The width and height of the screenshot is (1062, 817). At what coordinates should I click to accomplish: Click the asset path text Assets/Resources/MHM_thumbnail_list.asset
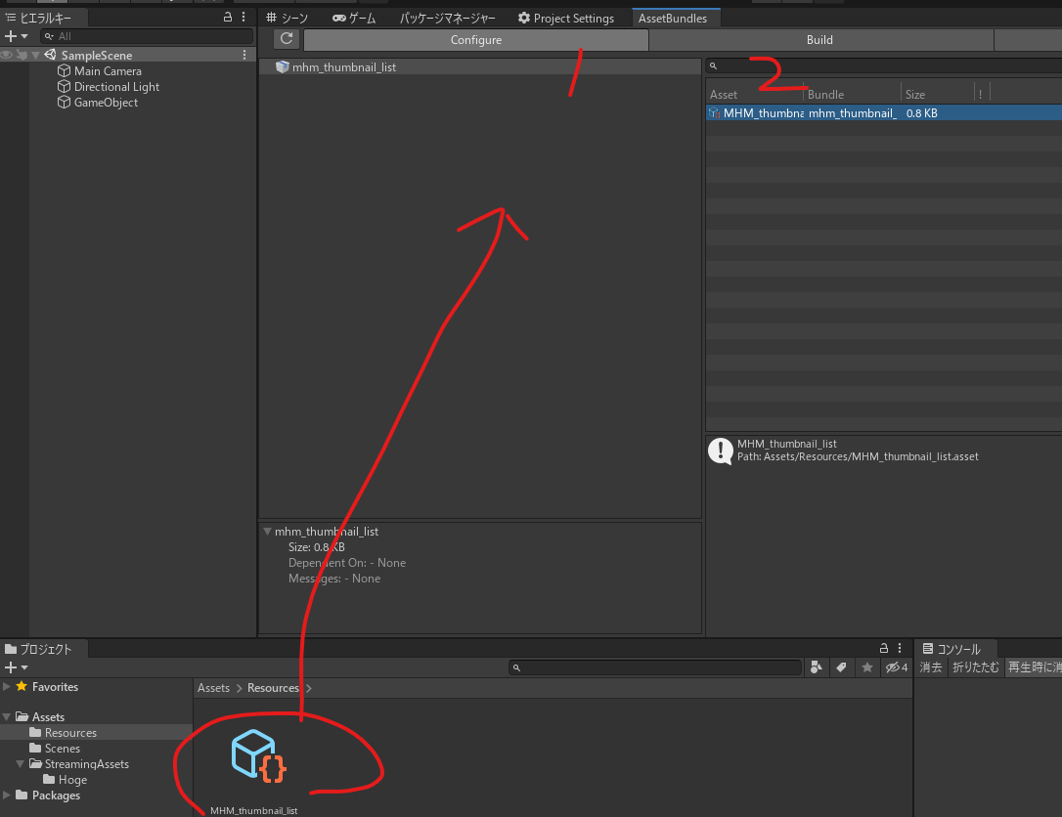pyautogui.click(x=871, y=457)
